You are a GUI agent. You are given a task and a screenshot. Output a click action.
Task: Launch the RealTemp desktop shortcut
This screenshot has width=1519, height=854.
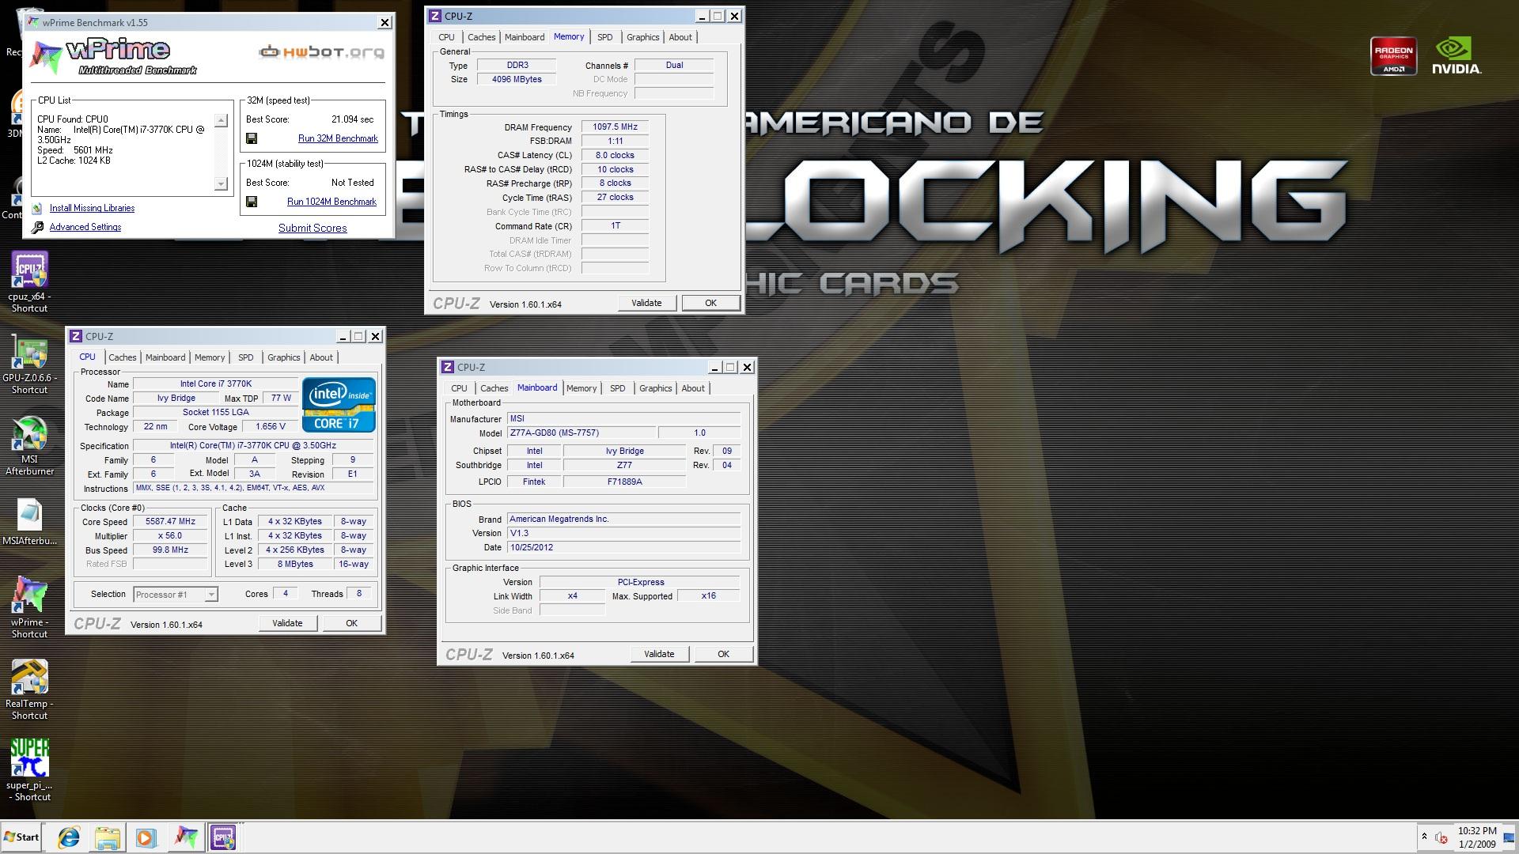pos(29,689)
